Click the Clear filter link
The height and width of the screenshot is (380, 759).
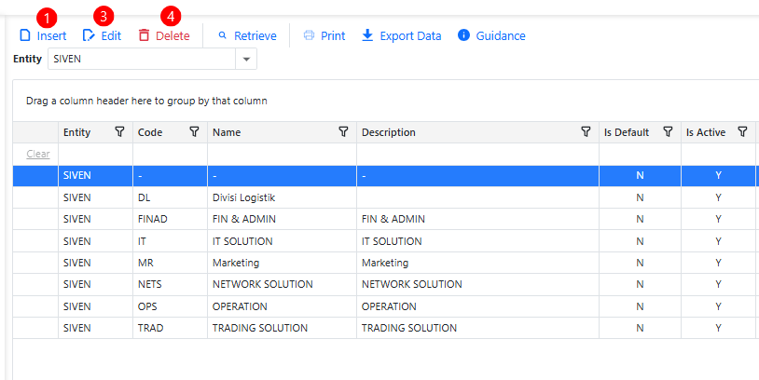[38, 154]
